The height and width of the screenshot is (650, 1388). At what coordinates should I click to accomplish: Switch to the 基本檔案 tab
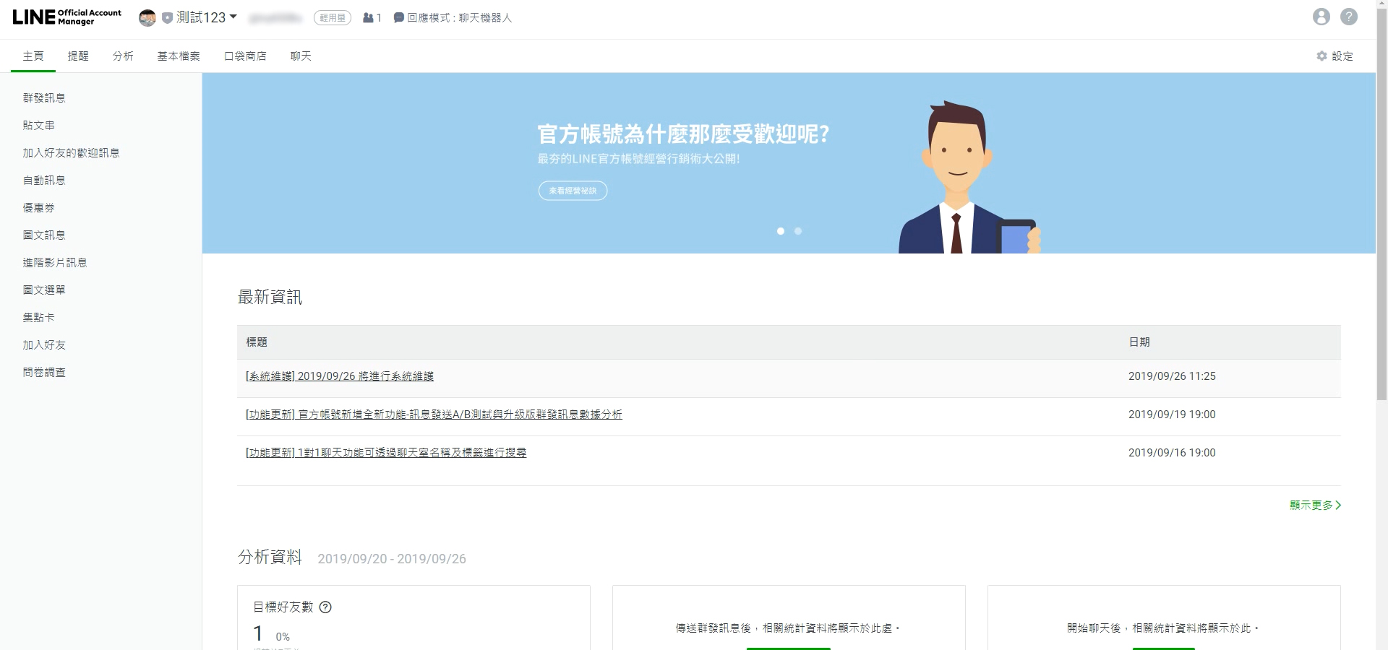pos(179,56)
